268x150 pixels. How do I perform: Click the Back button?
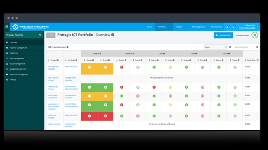pyautogui.click(x=51, y=35)
